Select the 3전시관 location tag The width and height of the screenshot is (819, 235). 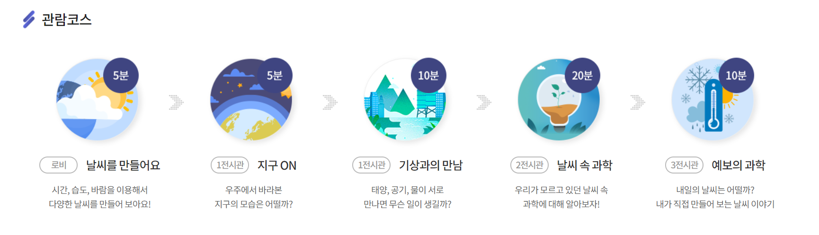pos(684,165)
